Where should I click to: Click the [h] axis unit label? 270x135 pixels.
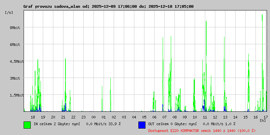[x=263, y=120]
